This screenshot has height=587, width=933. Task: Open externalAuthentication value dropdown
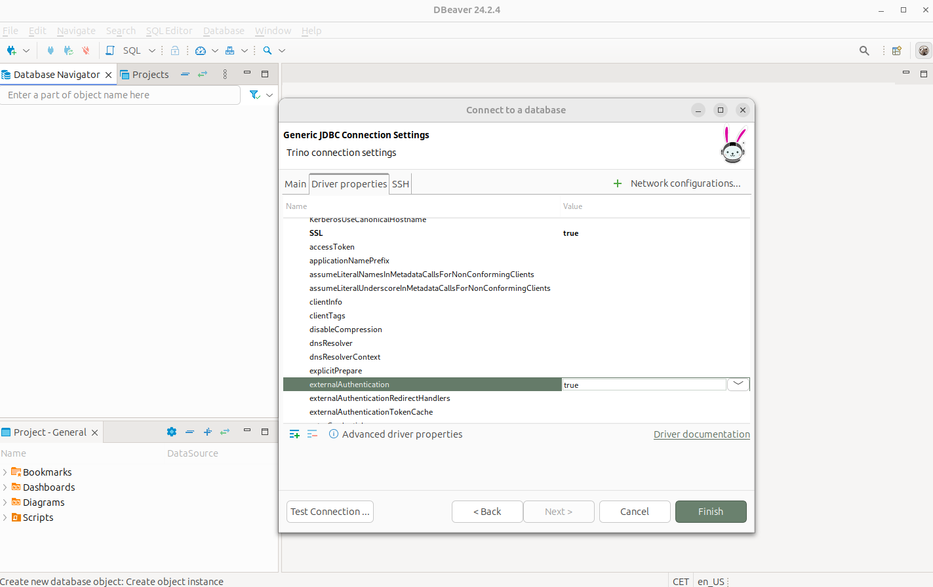pos(738,384)
